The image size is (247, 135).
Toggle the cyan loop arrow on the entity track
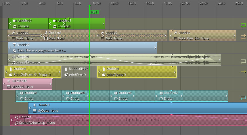[x=243, y=98]
